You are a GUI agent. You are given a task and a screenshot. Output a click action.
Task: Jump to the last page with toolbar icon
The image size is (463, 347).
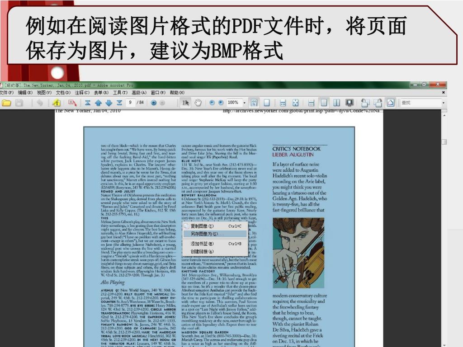pyautogui.click(x=119, y=103)
